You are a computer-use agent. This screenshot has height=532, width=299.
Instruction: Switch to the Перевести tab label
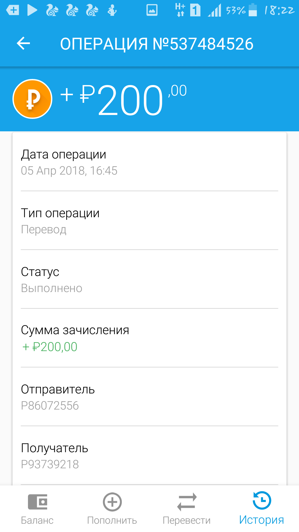pos(187,520)
